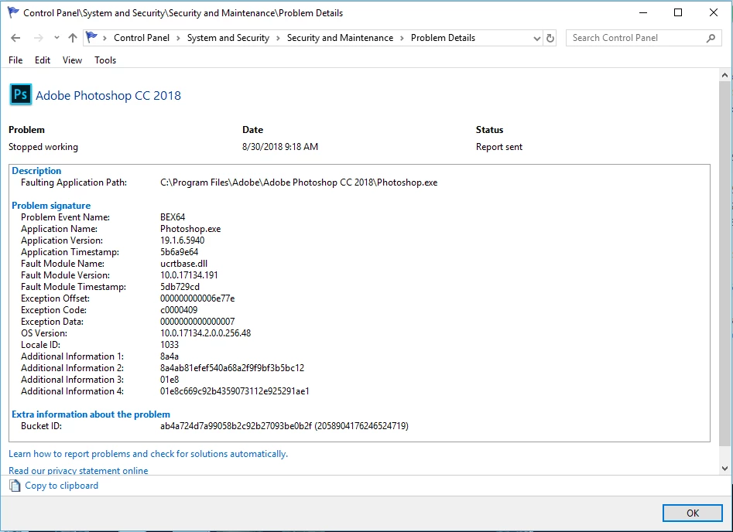Confirm with the OK button

[692, 513]
